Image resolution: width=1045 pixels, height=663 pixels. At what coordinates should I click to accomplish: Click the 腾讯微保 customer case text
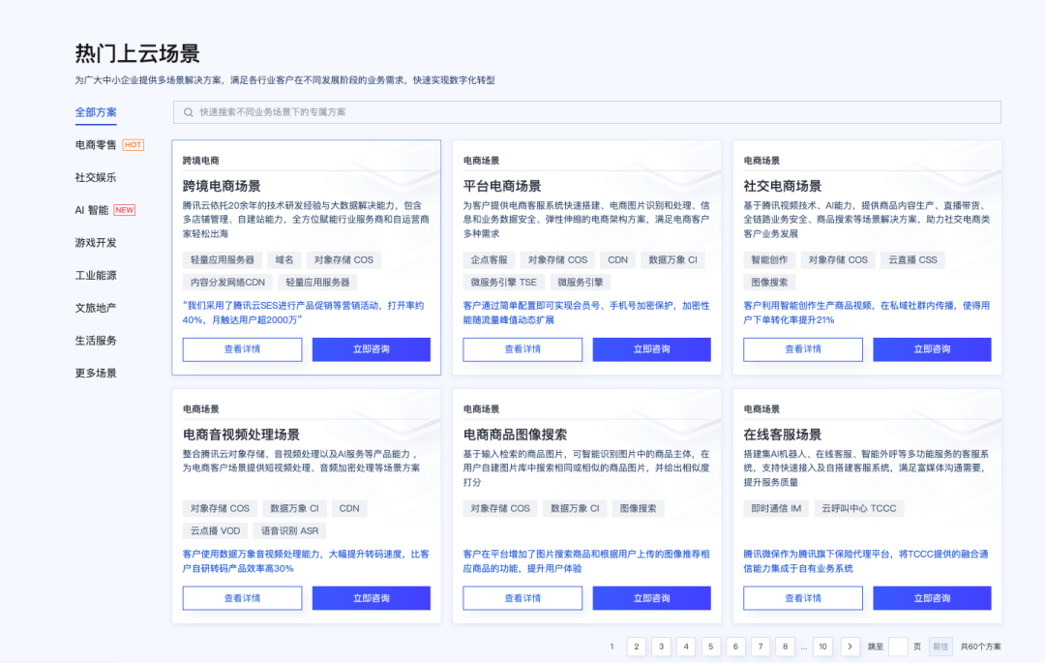(866, 561)
